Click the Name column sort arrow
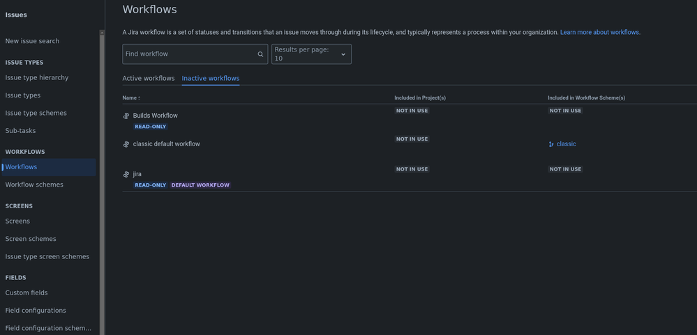Image resolution: width=697 pixels, height=335 pixels. [139, 98]
